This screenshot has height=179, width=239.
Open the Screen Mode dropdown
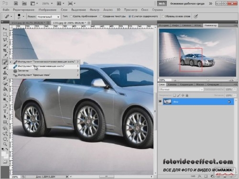pyautogui.click(x=72, y=3)
